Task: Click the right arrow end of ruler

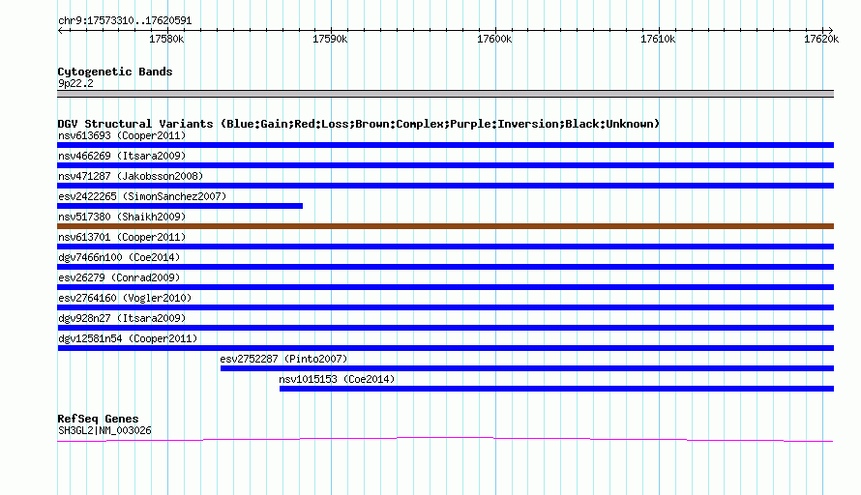Action: point(830,30)
